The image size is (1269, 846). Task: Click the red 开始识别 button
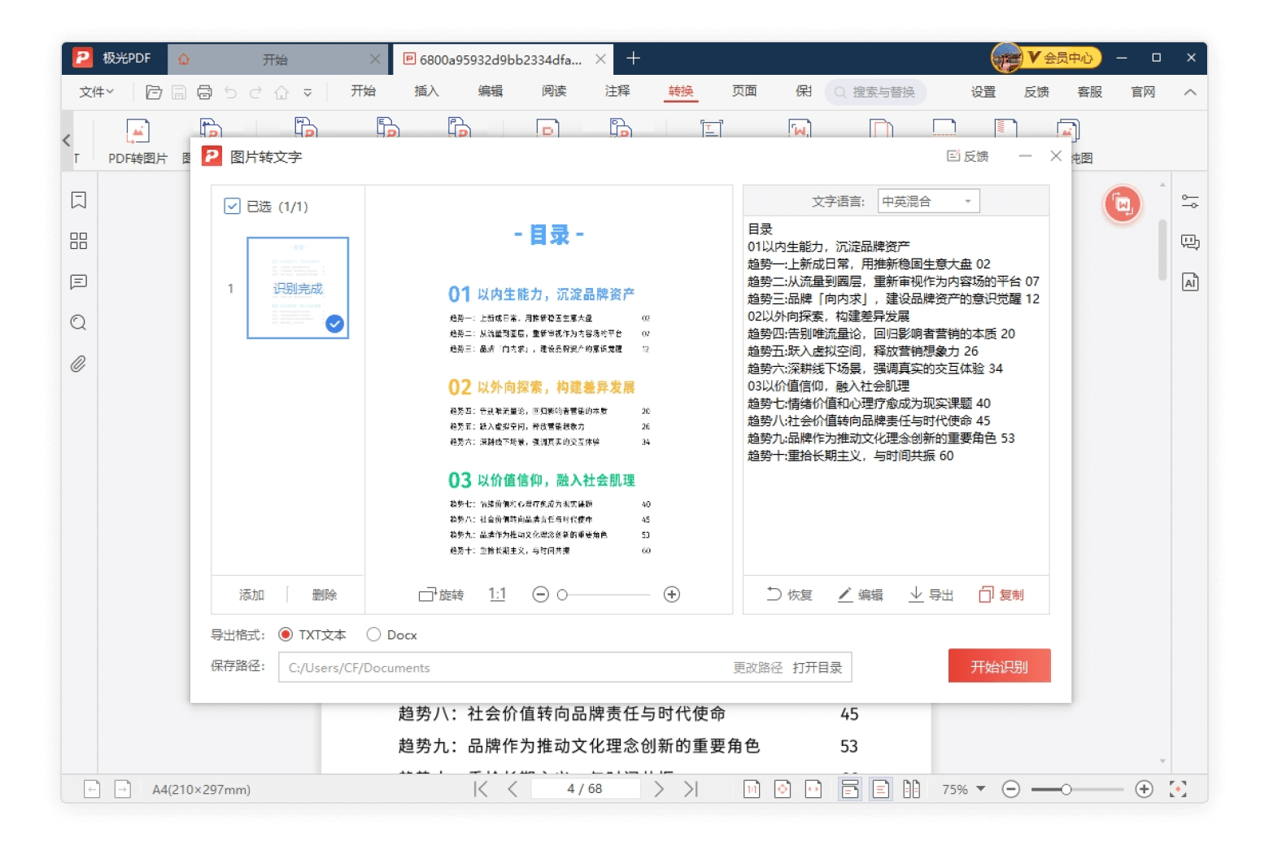point(999,666)
